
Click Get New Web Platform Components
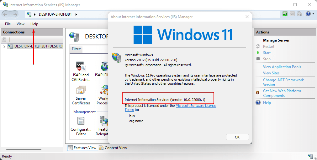pos(282,93)
